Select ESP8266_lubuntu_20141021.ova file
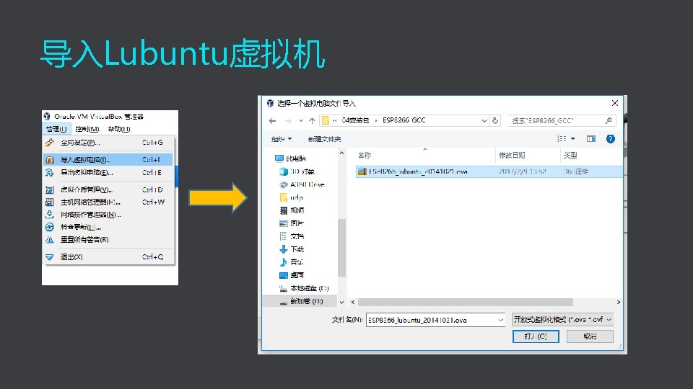 click(x=489, y=171)
